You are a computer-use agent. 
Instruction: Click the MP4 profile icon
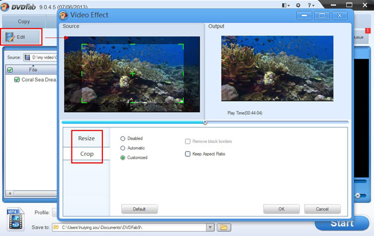tap(16, 219)
